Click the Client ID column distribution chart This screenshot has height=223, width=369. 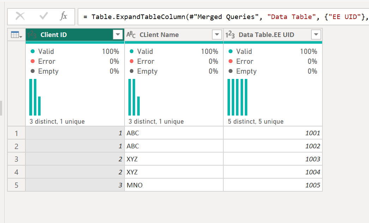tap(35, 97)
